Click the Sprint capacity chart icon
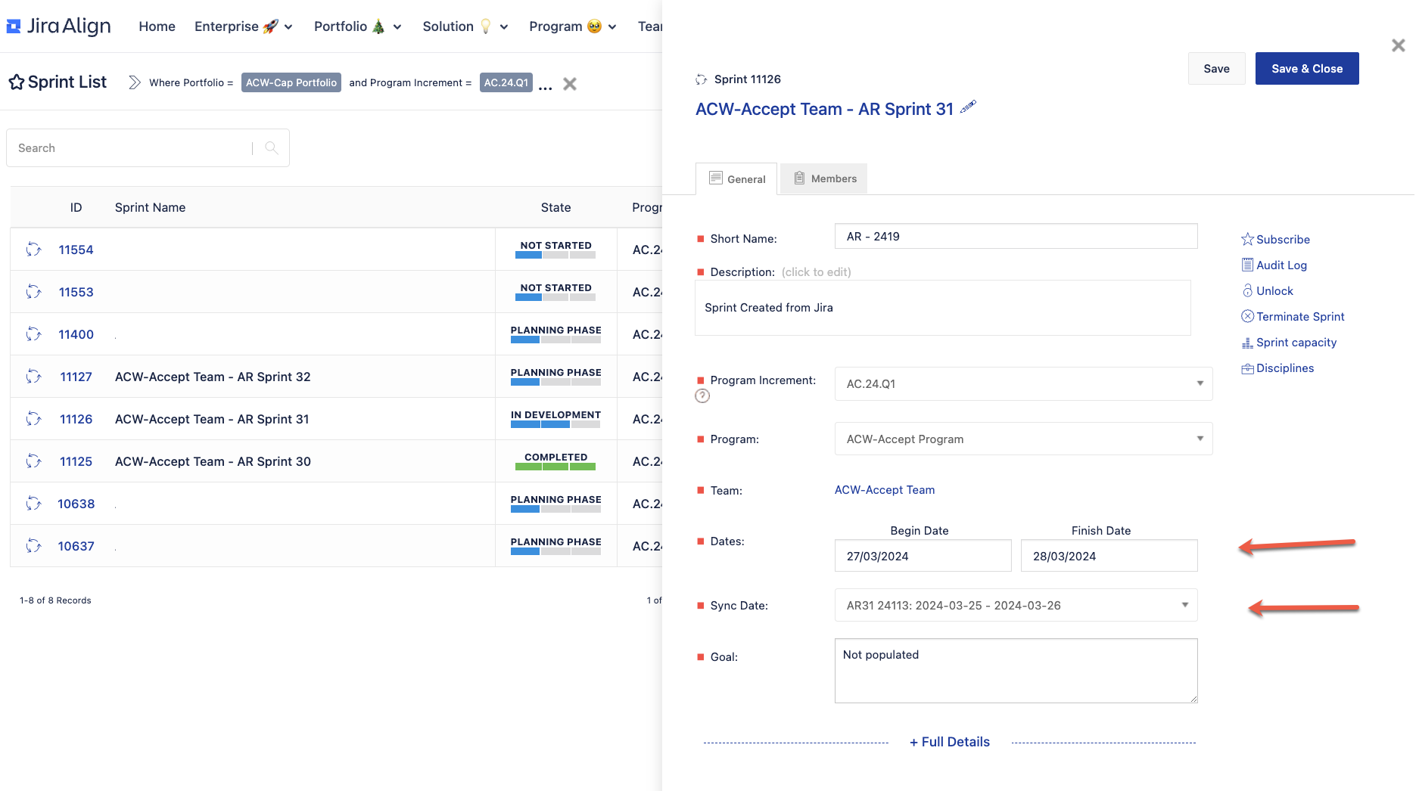 (x=1247, y=343)
